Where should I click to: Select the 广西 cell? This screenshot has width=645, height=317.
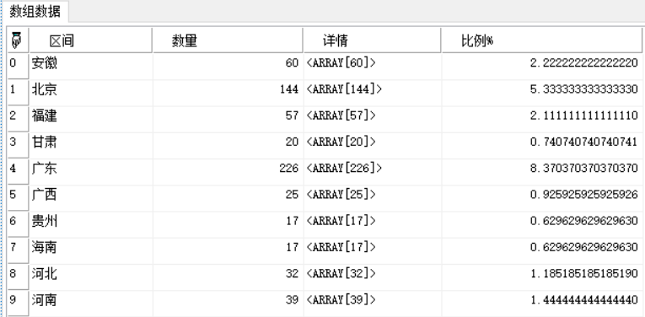click(91, 198)
